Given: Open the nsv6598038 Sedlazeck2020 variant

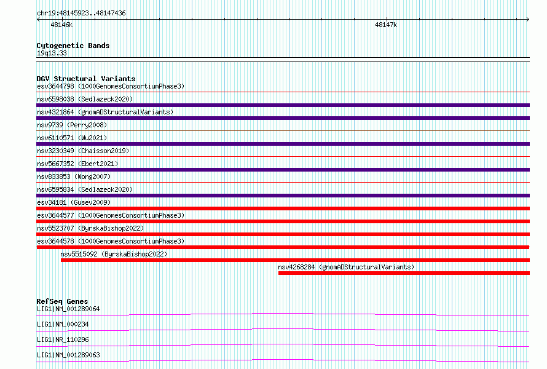Looking at the screenshot, I should (x=85, y=99).
